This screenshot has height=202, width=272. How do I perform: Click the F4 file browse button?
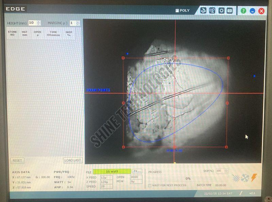pyautogui.click(x=137, y=171)
